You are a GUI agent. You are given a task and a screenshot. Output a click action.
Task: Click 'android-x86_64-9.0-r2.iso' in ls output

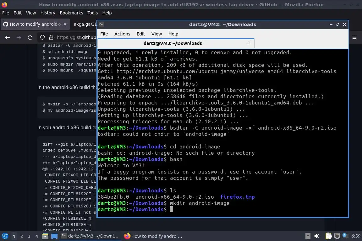coord(174,197)
